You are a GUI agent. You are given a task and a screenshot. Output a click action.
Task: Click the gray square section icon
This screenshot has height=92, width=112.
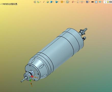78,2
